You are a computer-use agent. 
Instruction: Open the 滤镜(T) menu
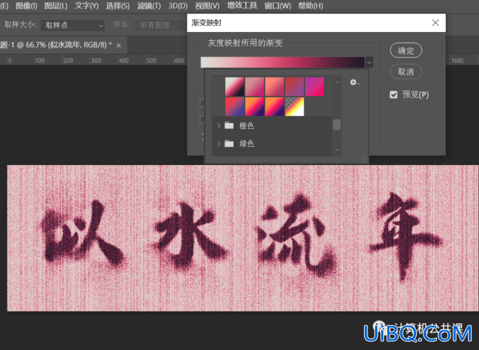pos(149,5)
